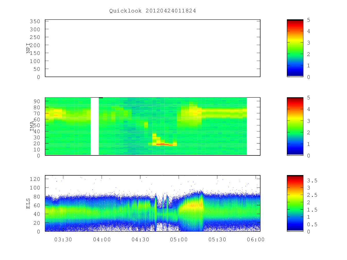The image size is (347, 260).
Task: Click the 05:30 time tick label
Action: (x=217, y=239)
